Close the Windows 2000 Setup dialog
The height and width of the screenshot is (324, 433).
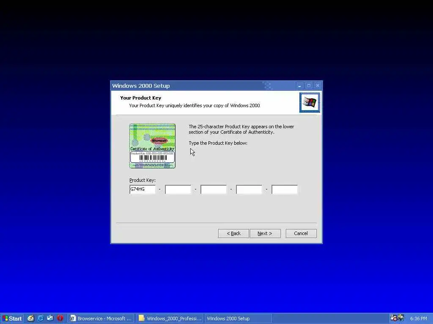(318, 86)
